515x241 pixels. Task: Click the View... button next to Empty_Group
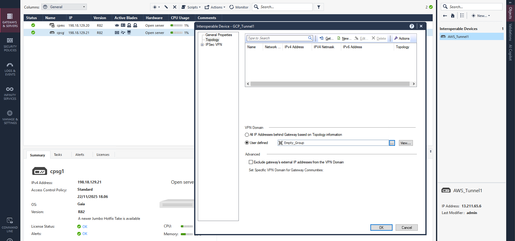point(406,143)
